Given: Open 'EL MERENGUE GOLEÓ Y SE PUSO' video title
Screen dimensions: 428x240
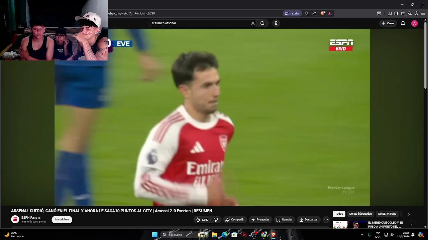Looking at the screenshot, I should (x=386, y=225).
